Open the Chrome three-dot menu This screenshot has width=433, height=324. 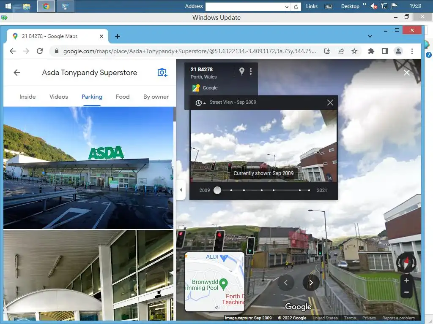[412, 51]
